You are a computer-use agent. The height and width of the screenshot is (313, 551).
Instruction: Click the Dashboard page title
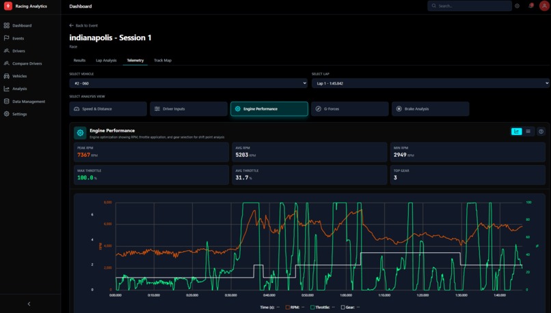click(81, 6)
